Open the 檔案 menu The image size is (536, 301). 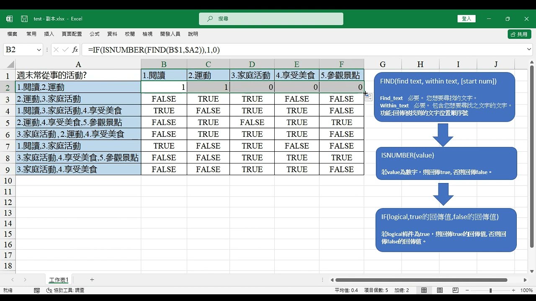12,34
